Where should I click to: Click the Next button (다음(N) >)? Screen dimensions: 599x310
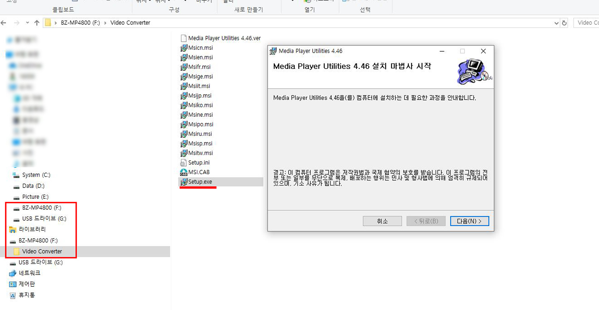[469, 221]
